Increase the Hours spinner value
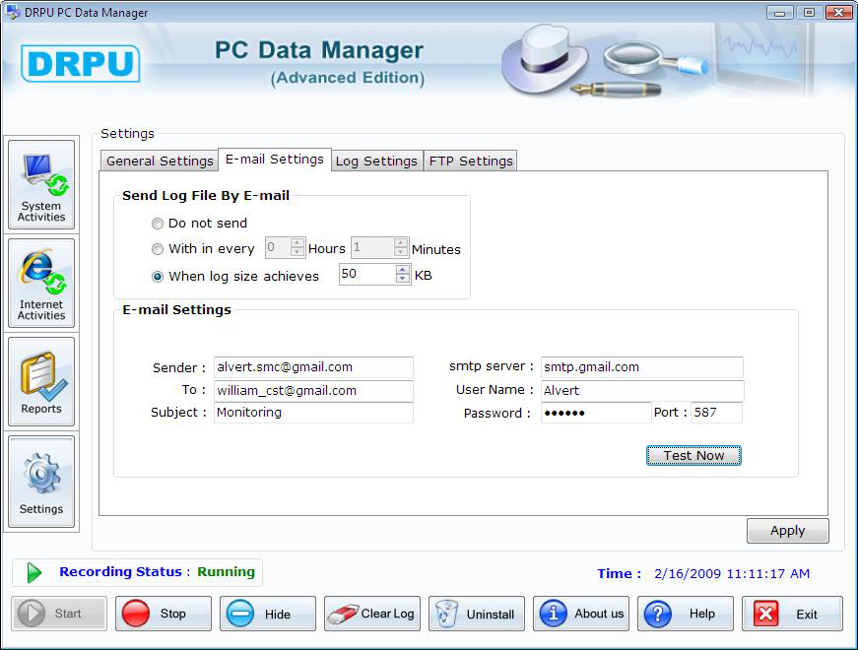Image resolution: width=858 pixels, height=650 pixels. pos(297,243)
